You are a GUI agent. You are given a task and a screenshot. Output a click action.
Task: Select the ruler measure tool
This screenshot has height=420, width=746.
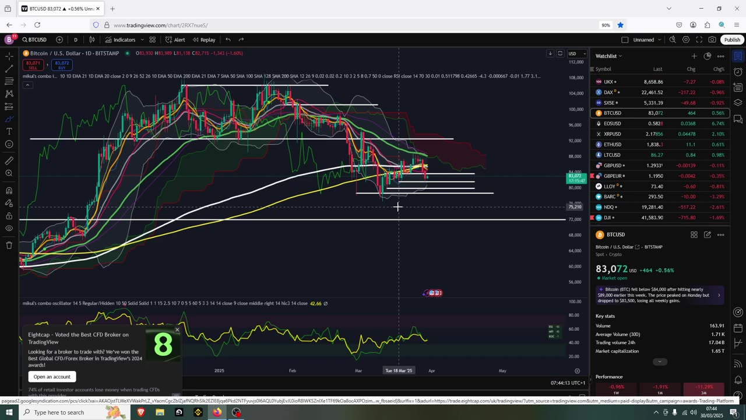[x=9, y=160]
